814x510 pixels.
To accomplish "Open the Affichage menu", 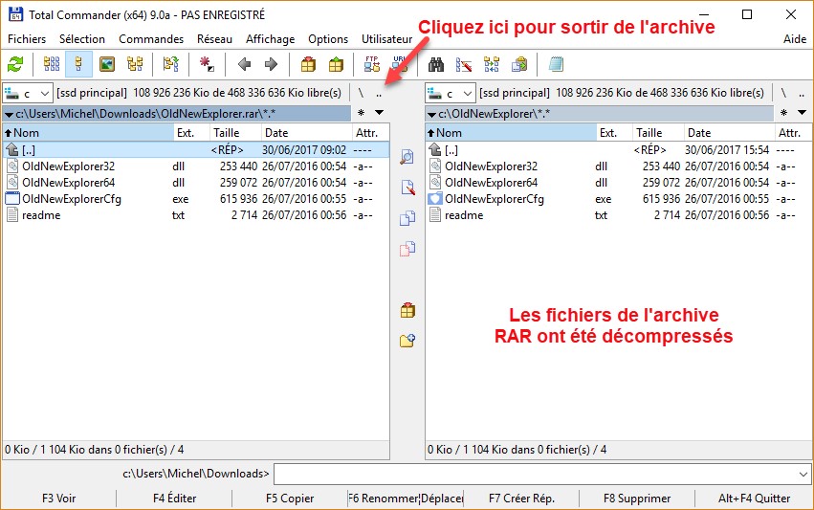I will 270,39.
